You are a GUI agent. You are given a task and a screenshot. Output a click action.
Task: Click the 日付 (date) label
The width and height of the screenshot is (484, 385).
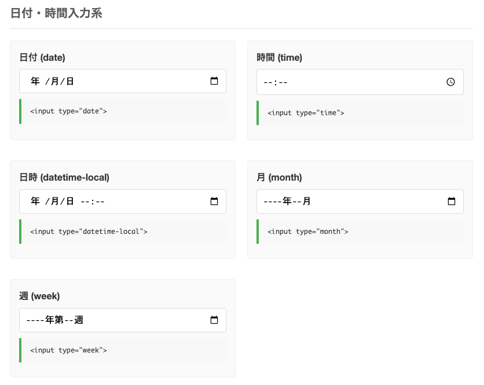42,57
